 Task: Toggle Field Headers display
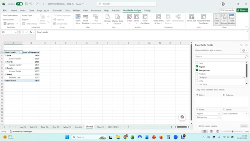pos(232,19)
